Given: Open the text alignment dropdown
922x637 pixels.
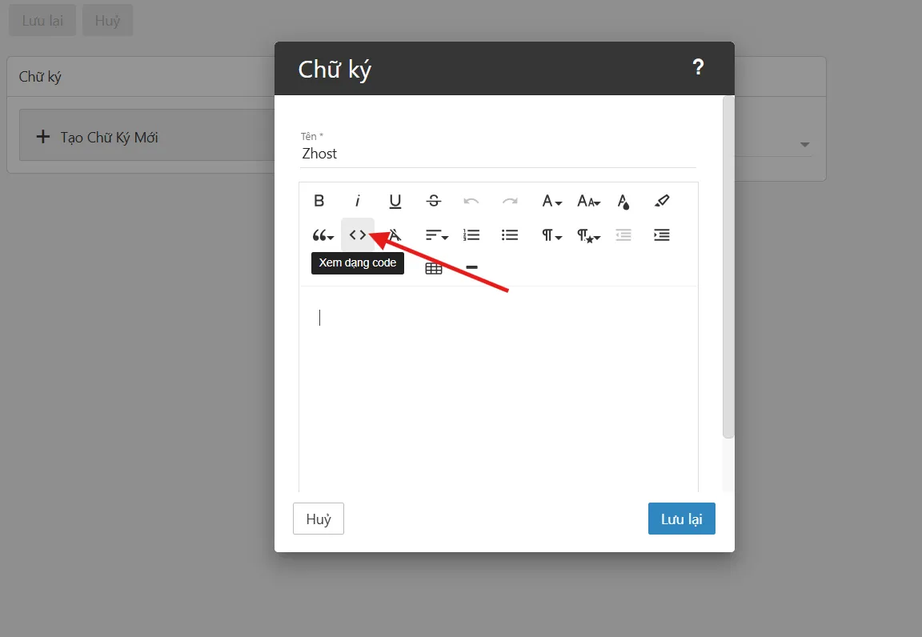Looking at the screenshot, I should click(436, 235).
